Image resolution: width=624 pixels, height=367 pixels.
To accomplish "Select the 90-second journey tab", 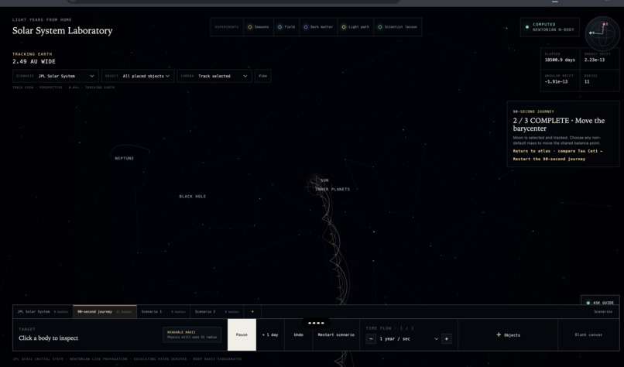I will (105, 312).
